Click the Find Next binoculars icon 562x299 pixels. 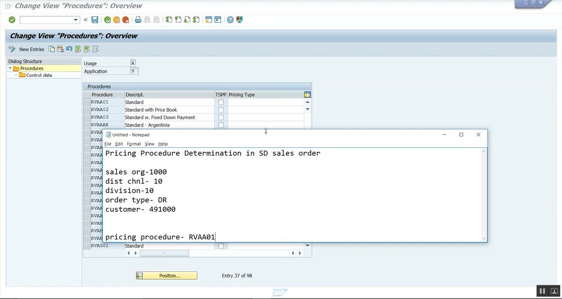click(x=156, y=20)
